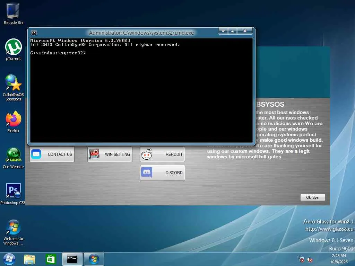The height and width of the screenshot is (266, 355).
Task: Click the RERDDIT button
Action: point(163,154)
